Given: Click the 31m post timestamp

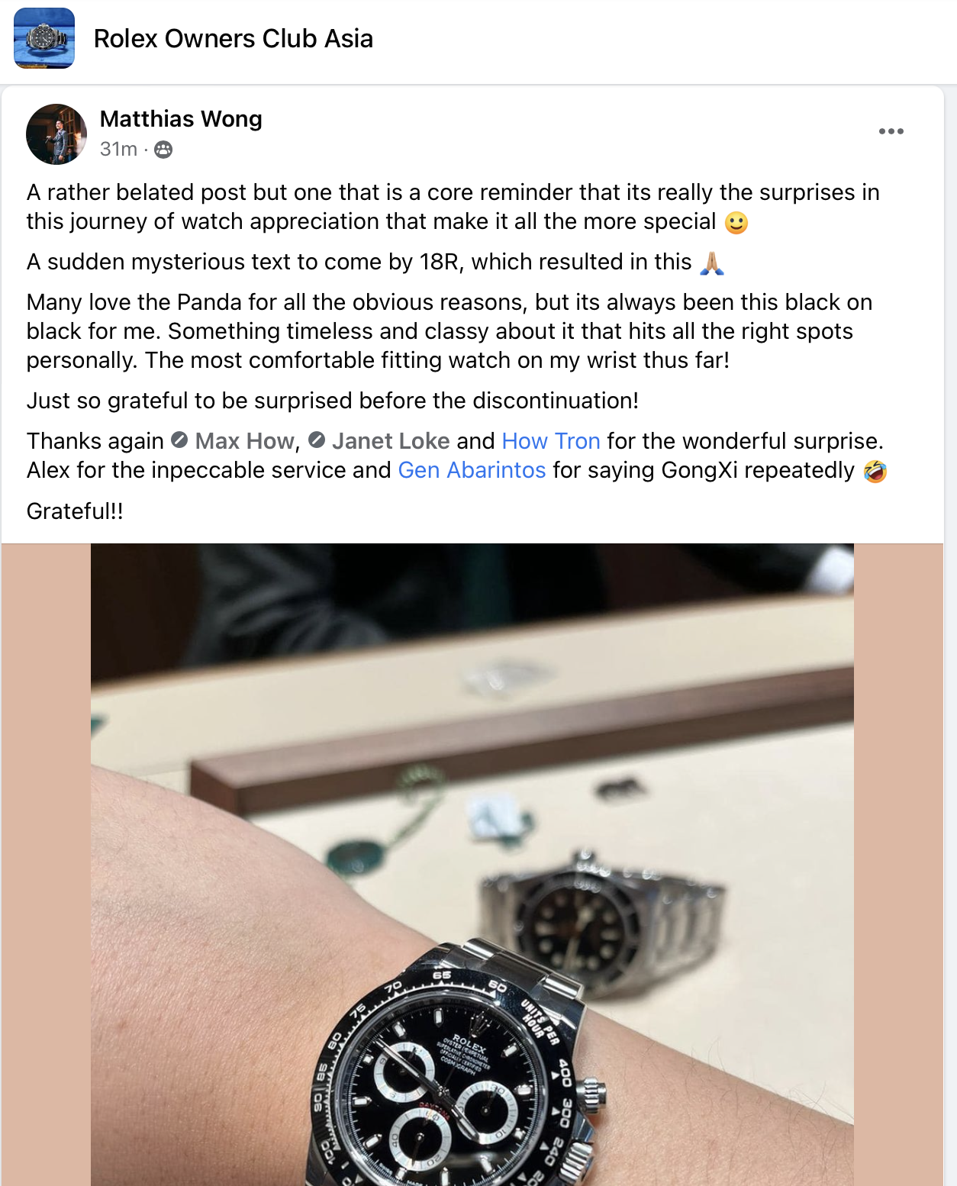Looking at the screenshot, I should [x=118, y=149].
